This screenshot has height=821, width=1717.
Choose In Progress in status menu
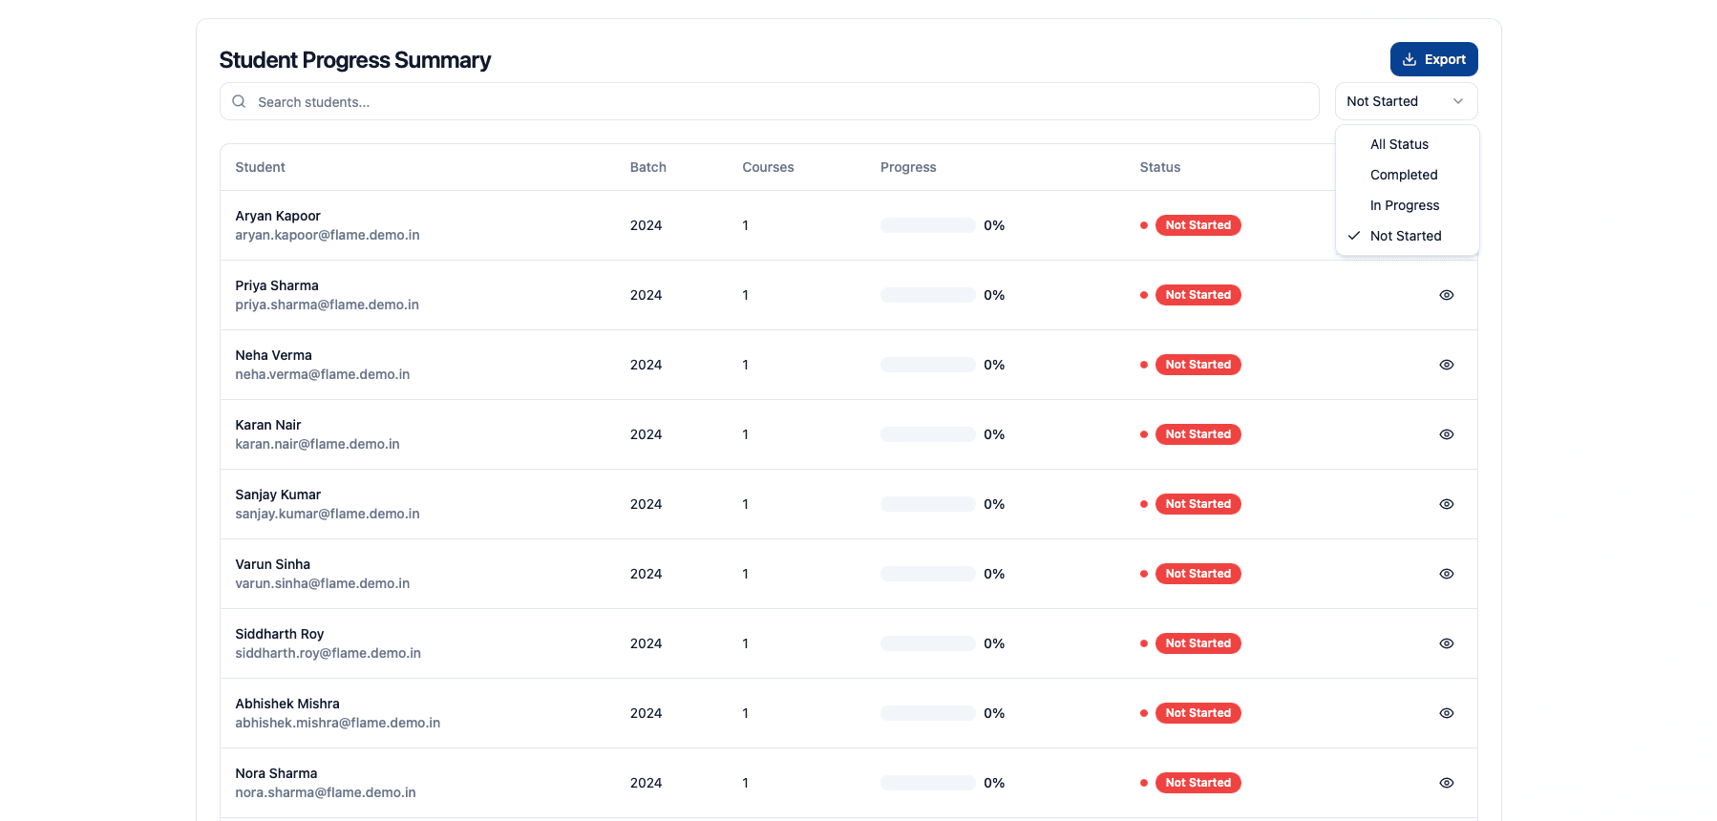(x=1407, y=205)
